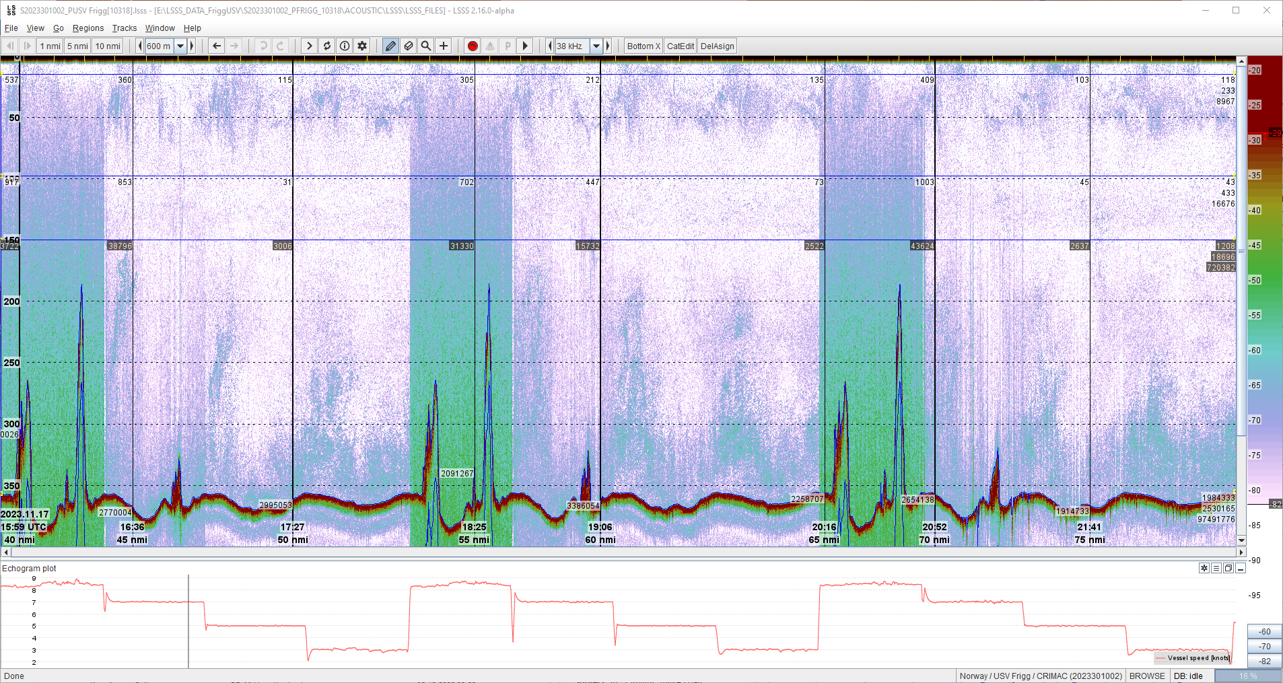The image size is (1283, 683).
Task: Select the plus crosshair tool
Action: 444,46
